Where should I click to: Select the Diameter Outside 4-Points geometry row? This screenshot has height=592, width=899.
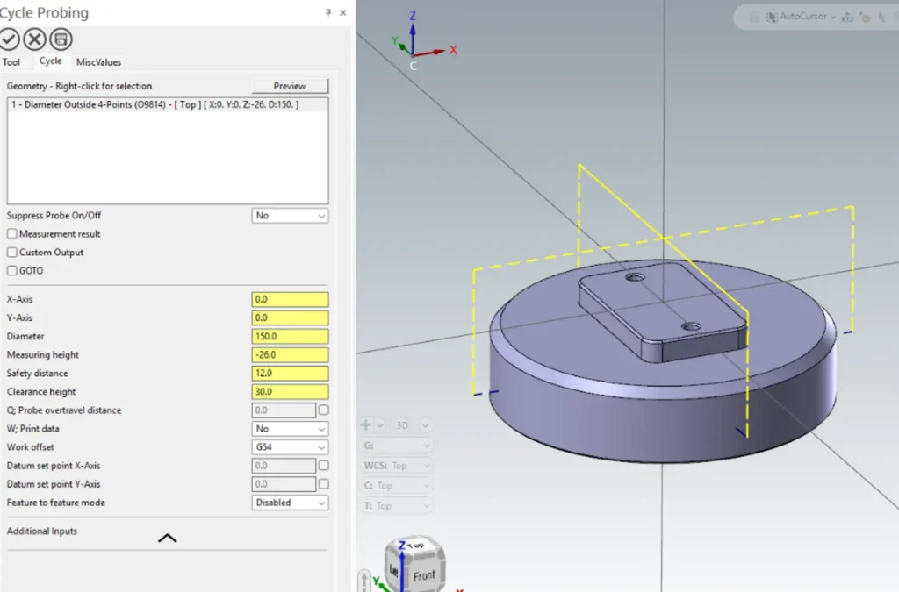click(168, 104)
